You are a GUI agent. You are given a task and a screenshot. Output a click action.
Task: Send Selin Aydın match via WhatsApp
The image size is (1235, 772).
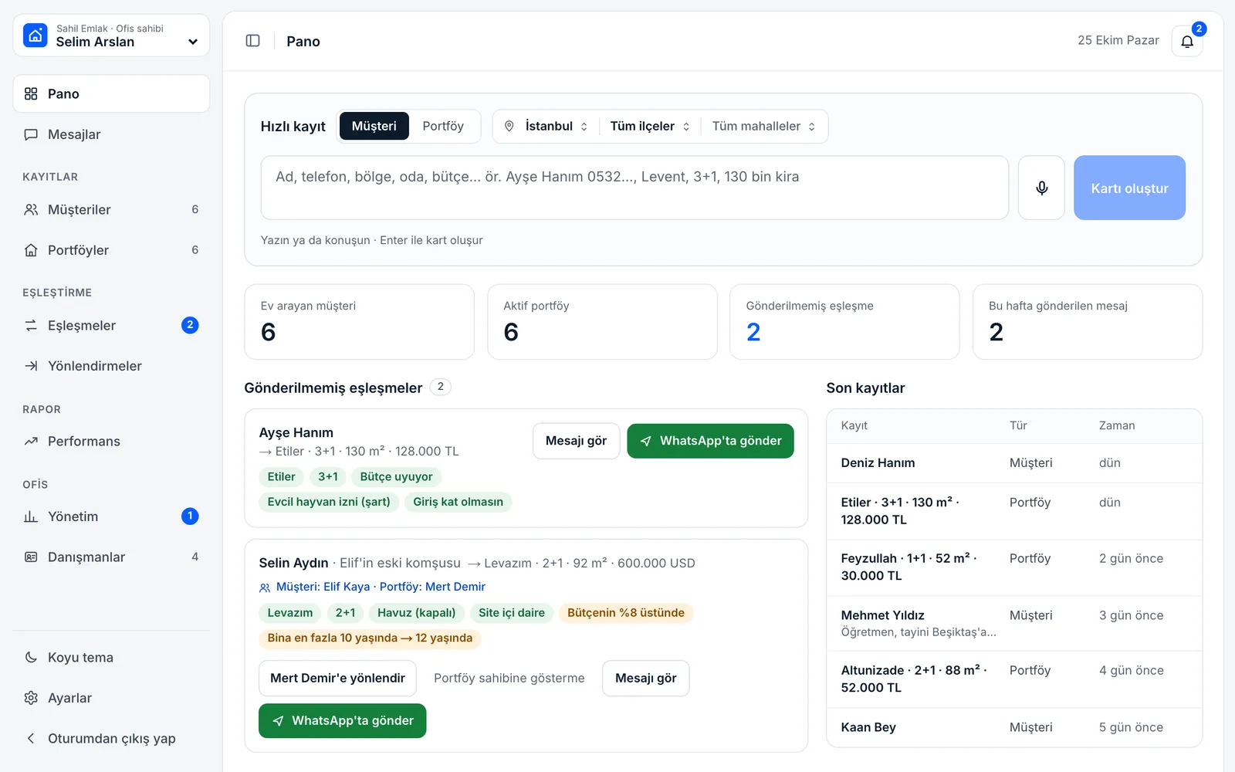(342, 720)
